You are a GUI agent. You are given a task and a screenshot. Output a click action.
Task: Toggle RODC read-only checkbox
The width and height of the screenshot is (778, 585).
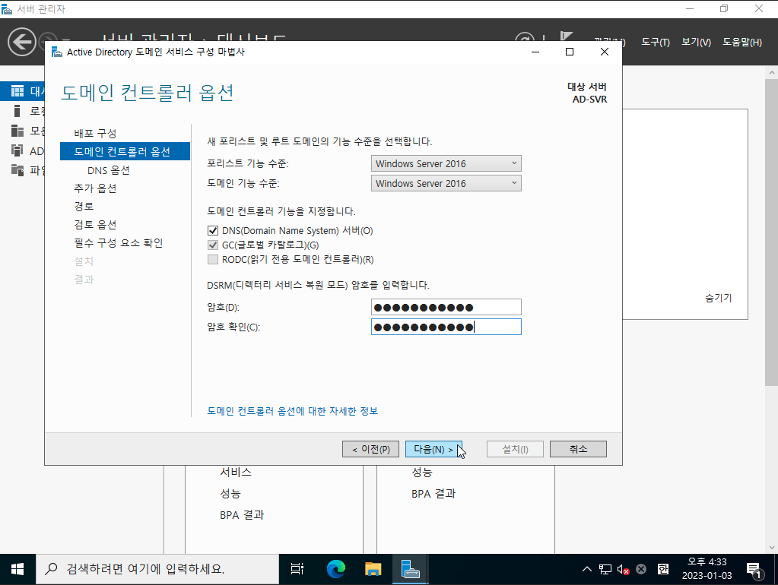click(x=213, y=259)
